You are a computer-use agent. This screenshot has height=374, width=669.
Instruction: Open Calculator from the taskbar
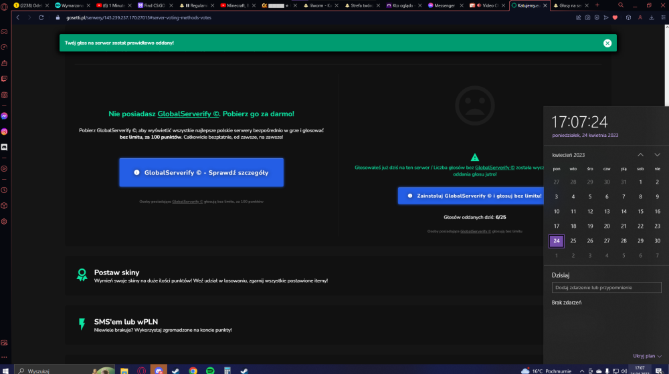click(x=227, y=371)
